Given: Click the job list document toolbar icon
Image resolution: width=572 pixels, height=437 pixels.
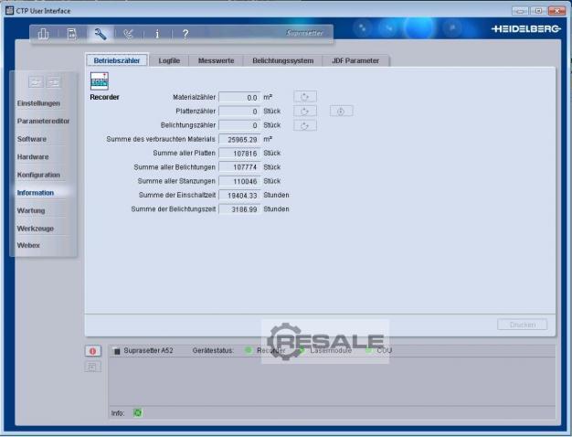Looking at the screenshot, I should [72, 34].
